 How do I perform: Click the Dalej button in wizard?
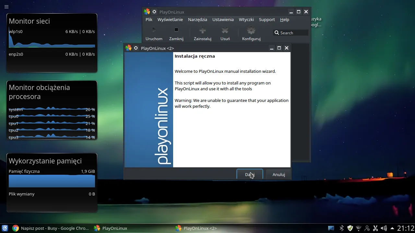(250, 174)
